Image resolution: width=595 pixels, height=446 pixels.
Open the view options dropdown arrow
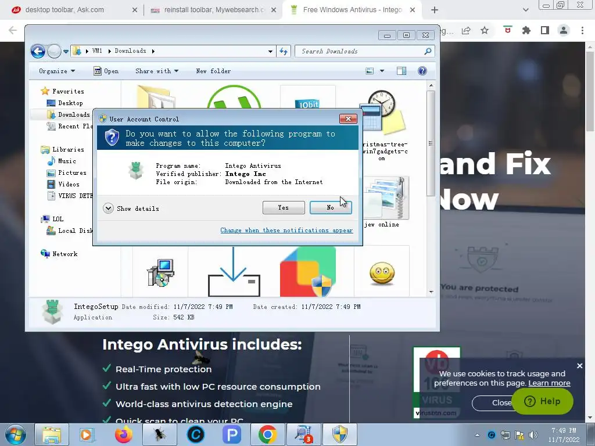point(382,71)
